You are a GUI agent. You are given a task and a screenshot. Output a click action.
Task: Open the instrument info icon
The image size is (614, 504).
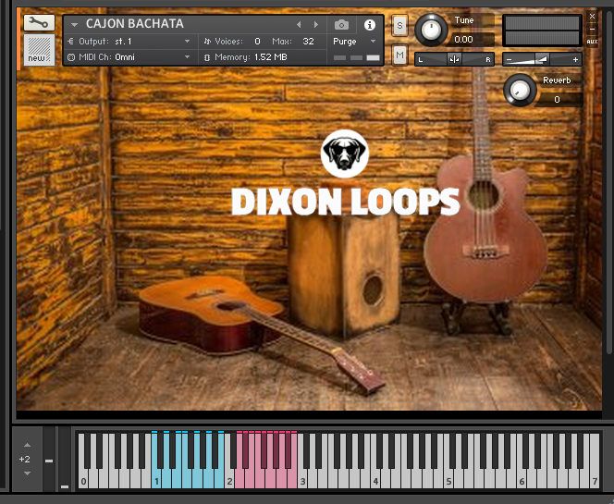[370, 25]
